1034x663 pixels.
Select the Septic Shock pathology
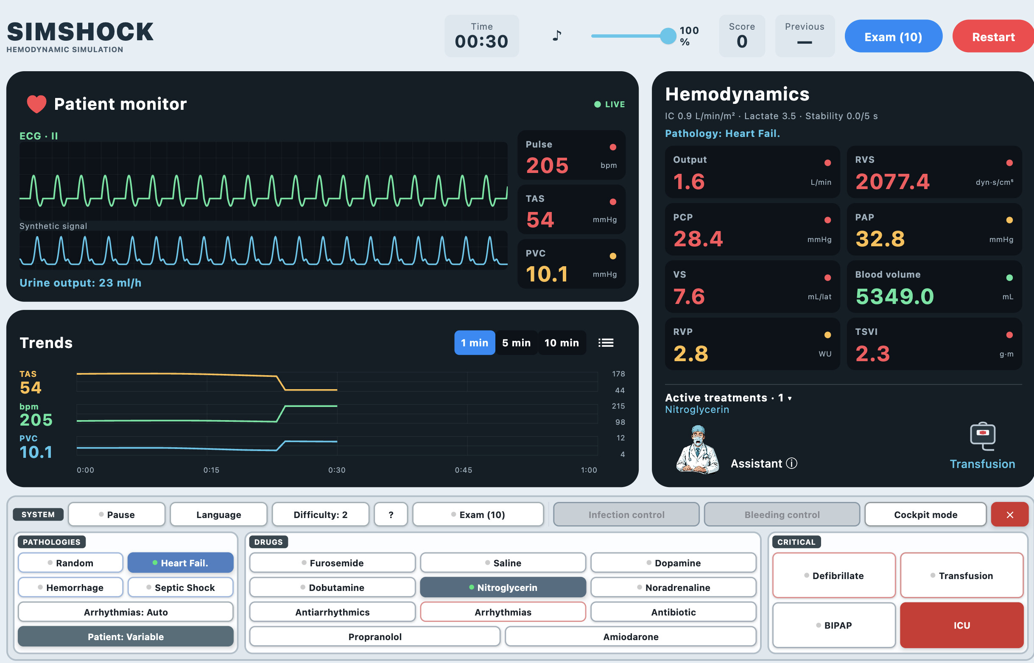tap(181, 588)
